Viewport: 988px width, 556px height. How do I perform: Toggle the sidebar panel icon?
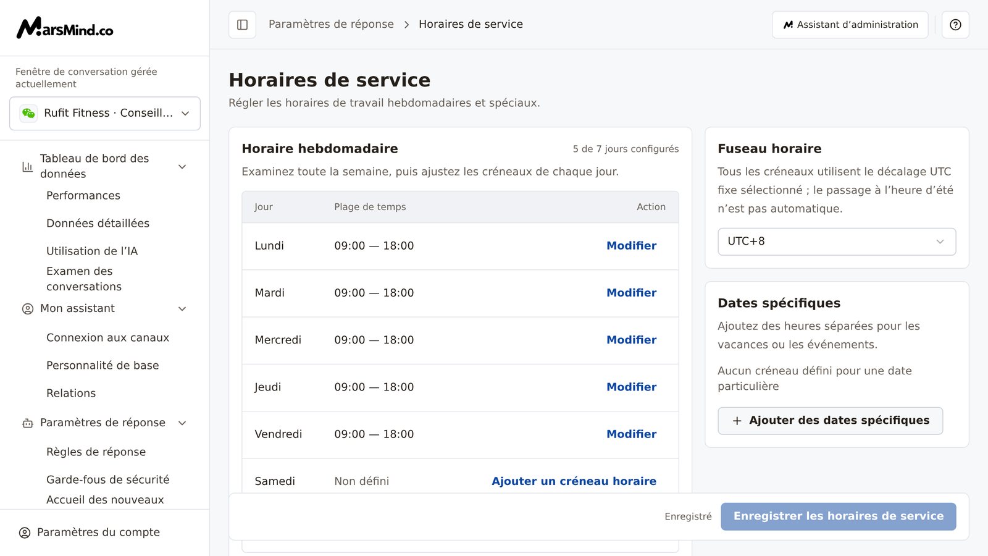tap(242, 25)
